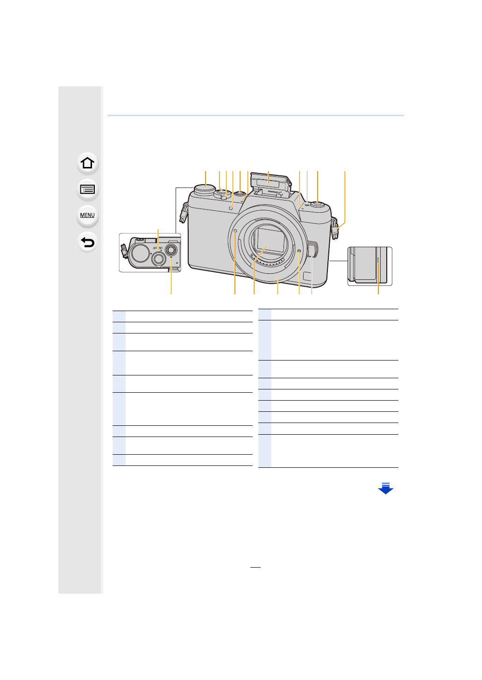Select the left-side shoulder strap eyelet
This screenshot has height=680, width=482.
tap(184, 213)
